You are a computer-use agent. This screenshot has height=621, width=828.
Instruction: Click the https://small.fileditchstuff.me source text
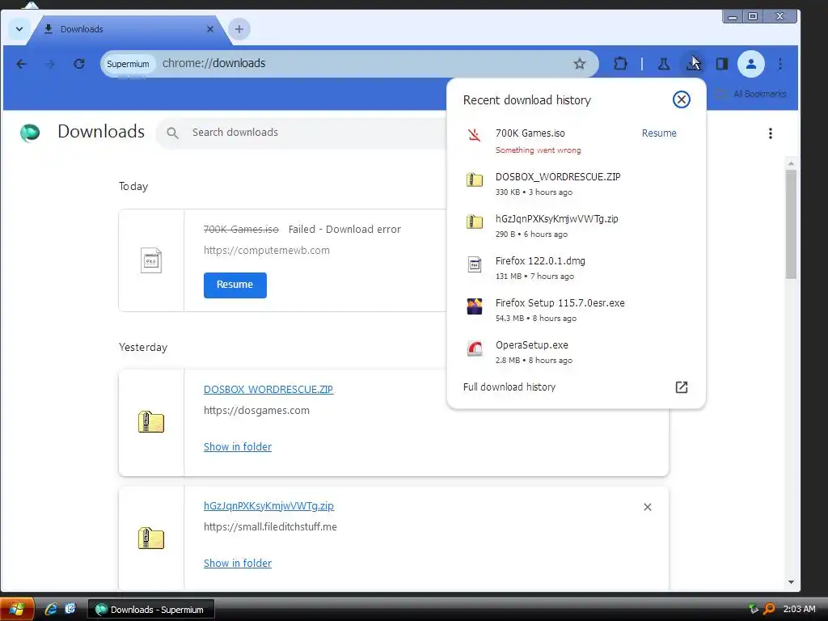[x=270, y=526]
